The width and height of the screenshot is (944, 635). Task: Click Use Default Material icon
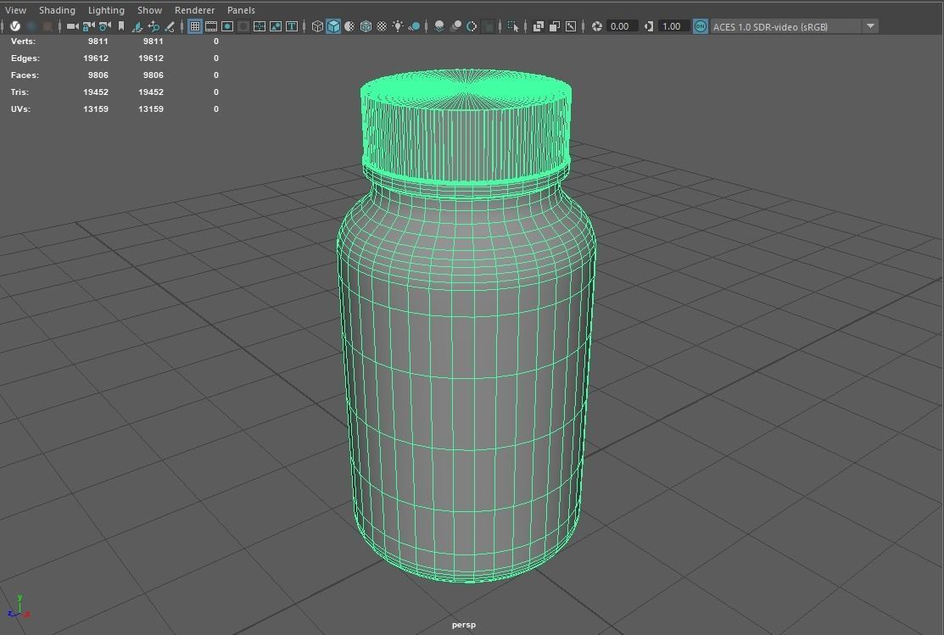coord(349,26)
